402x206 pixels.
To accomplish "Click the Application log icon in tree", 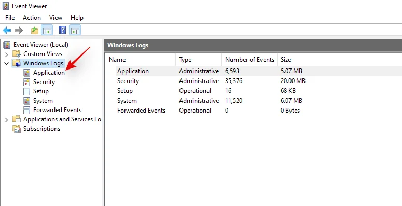I will click(x=26, y=73).
